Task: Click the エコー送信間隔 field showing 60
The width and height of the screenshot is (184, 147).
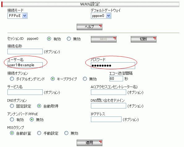Action: (116, 79)
